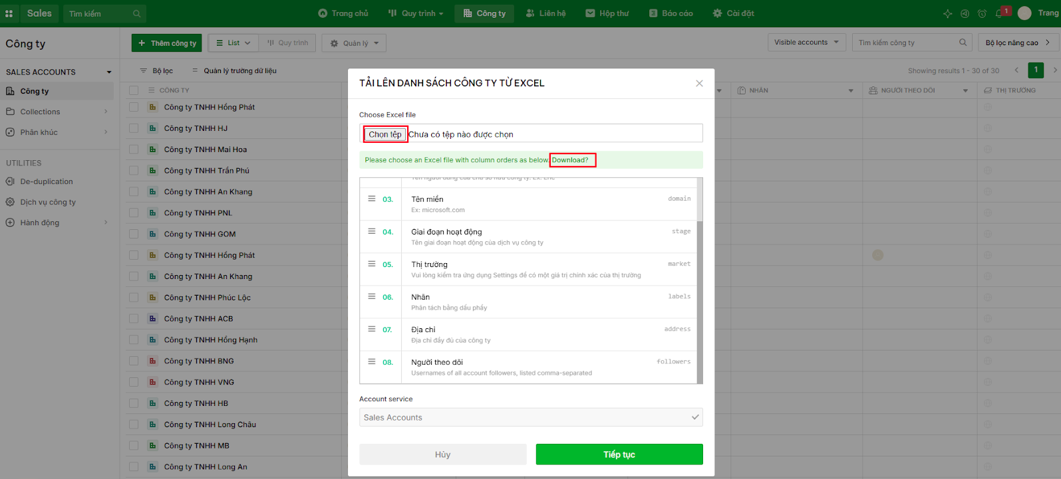Click drag handle of Nhãn field
The width and height of the screenshot is (1061, 479).
[x=372, y=296]
